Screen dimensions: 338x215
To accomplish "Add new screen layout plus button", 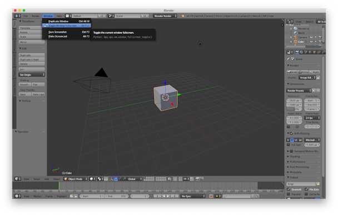I will coord(100,16).
